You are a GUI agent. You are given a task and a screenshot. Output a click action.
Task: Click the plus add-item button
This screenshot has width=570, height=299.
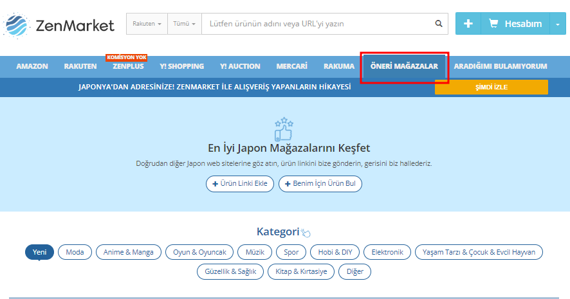pos(468,24)
